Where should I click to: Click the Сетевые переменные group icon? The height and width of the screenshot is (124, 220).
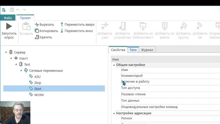pos(26,70)
